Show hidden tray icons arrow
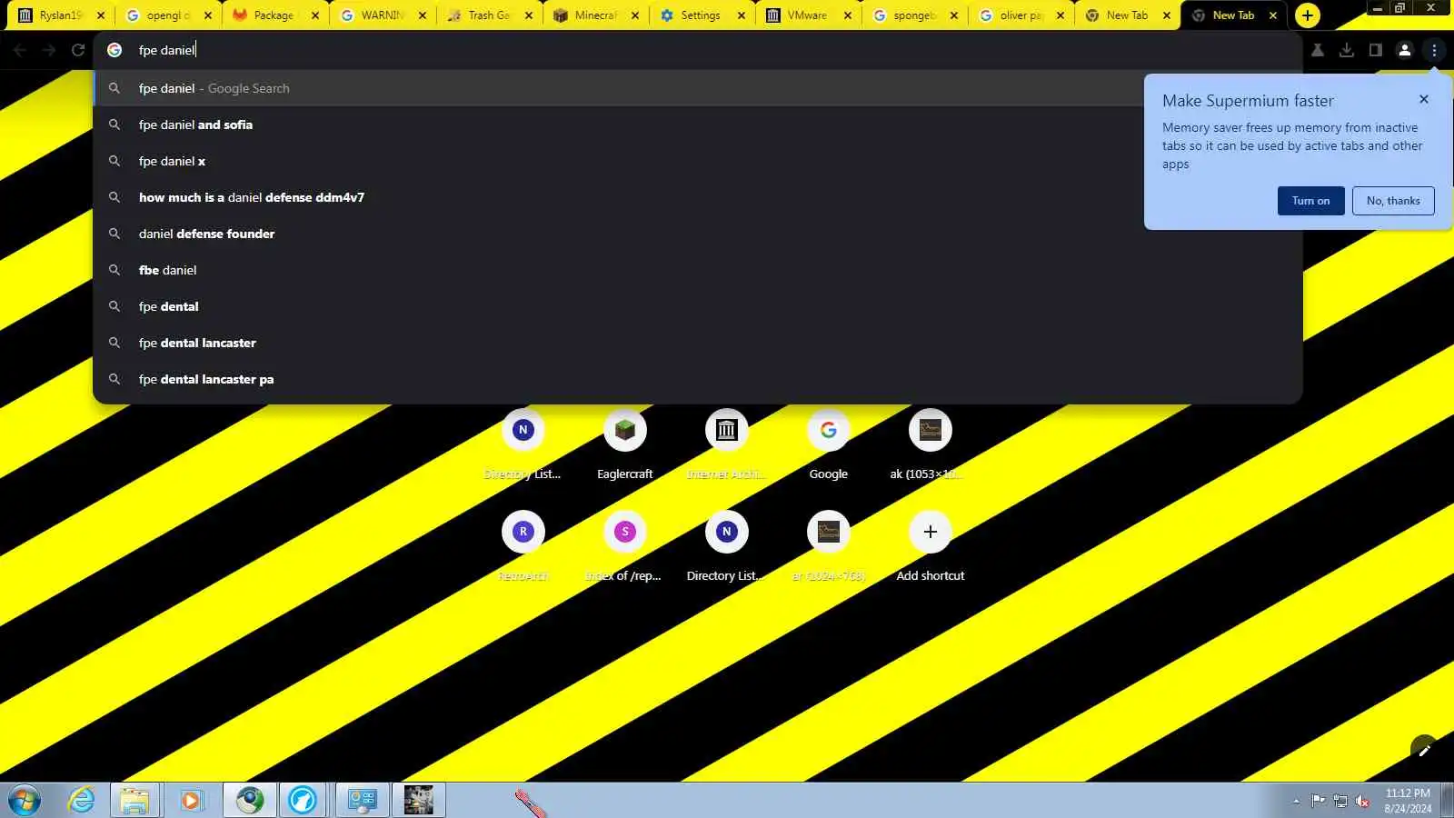Screen dimensions: 1454x818 point(1296,801)
